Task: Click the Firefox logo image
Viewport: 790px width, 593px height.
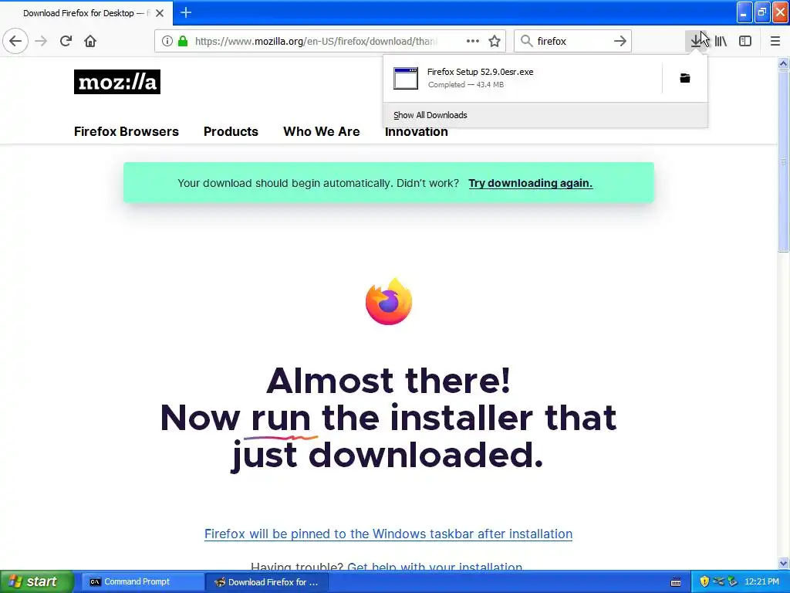Action: tap(389, 302)
